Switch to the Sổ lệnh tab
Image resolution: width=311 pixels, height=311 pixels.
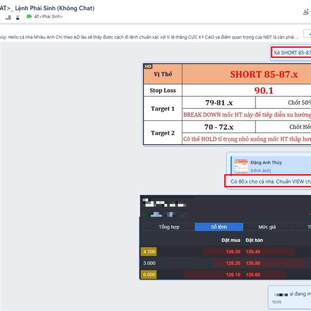219,227
